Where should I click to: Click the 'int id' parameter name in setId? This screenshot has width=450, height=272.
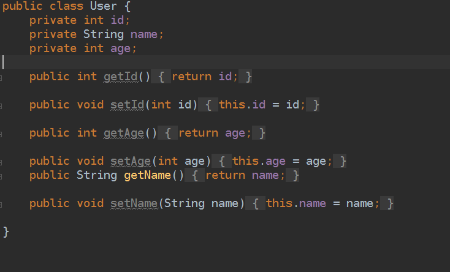click(185, 105)
